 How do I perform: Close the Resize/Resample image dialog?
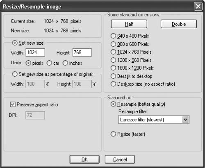coord(198,6)
